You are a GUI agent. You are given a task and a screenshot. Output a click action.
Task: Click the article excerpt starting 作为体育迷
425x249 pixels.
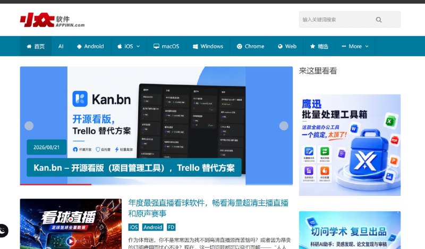tap(209, 243)
